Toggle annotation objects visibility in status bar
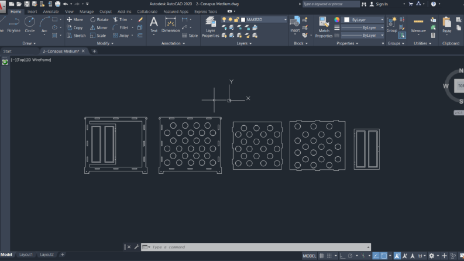 397,256
